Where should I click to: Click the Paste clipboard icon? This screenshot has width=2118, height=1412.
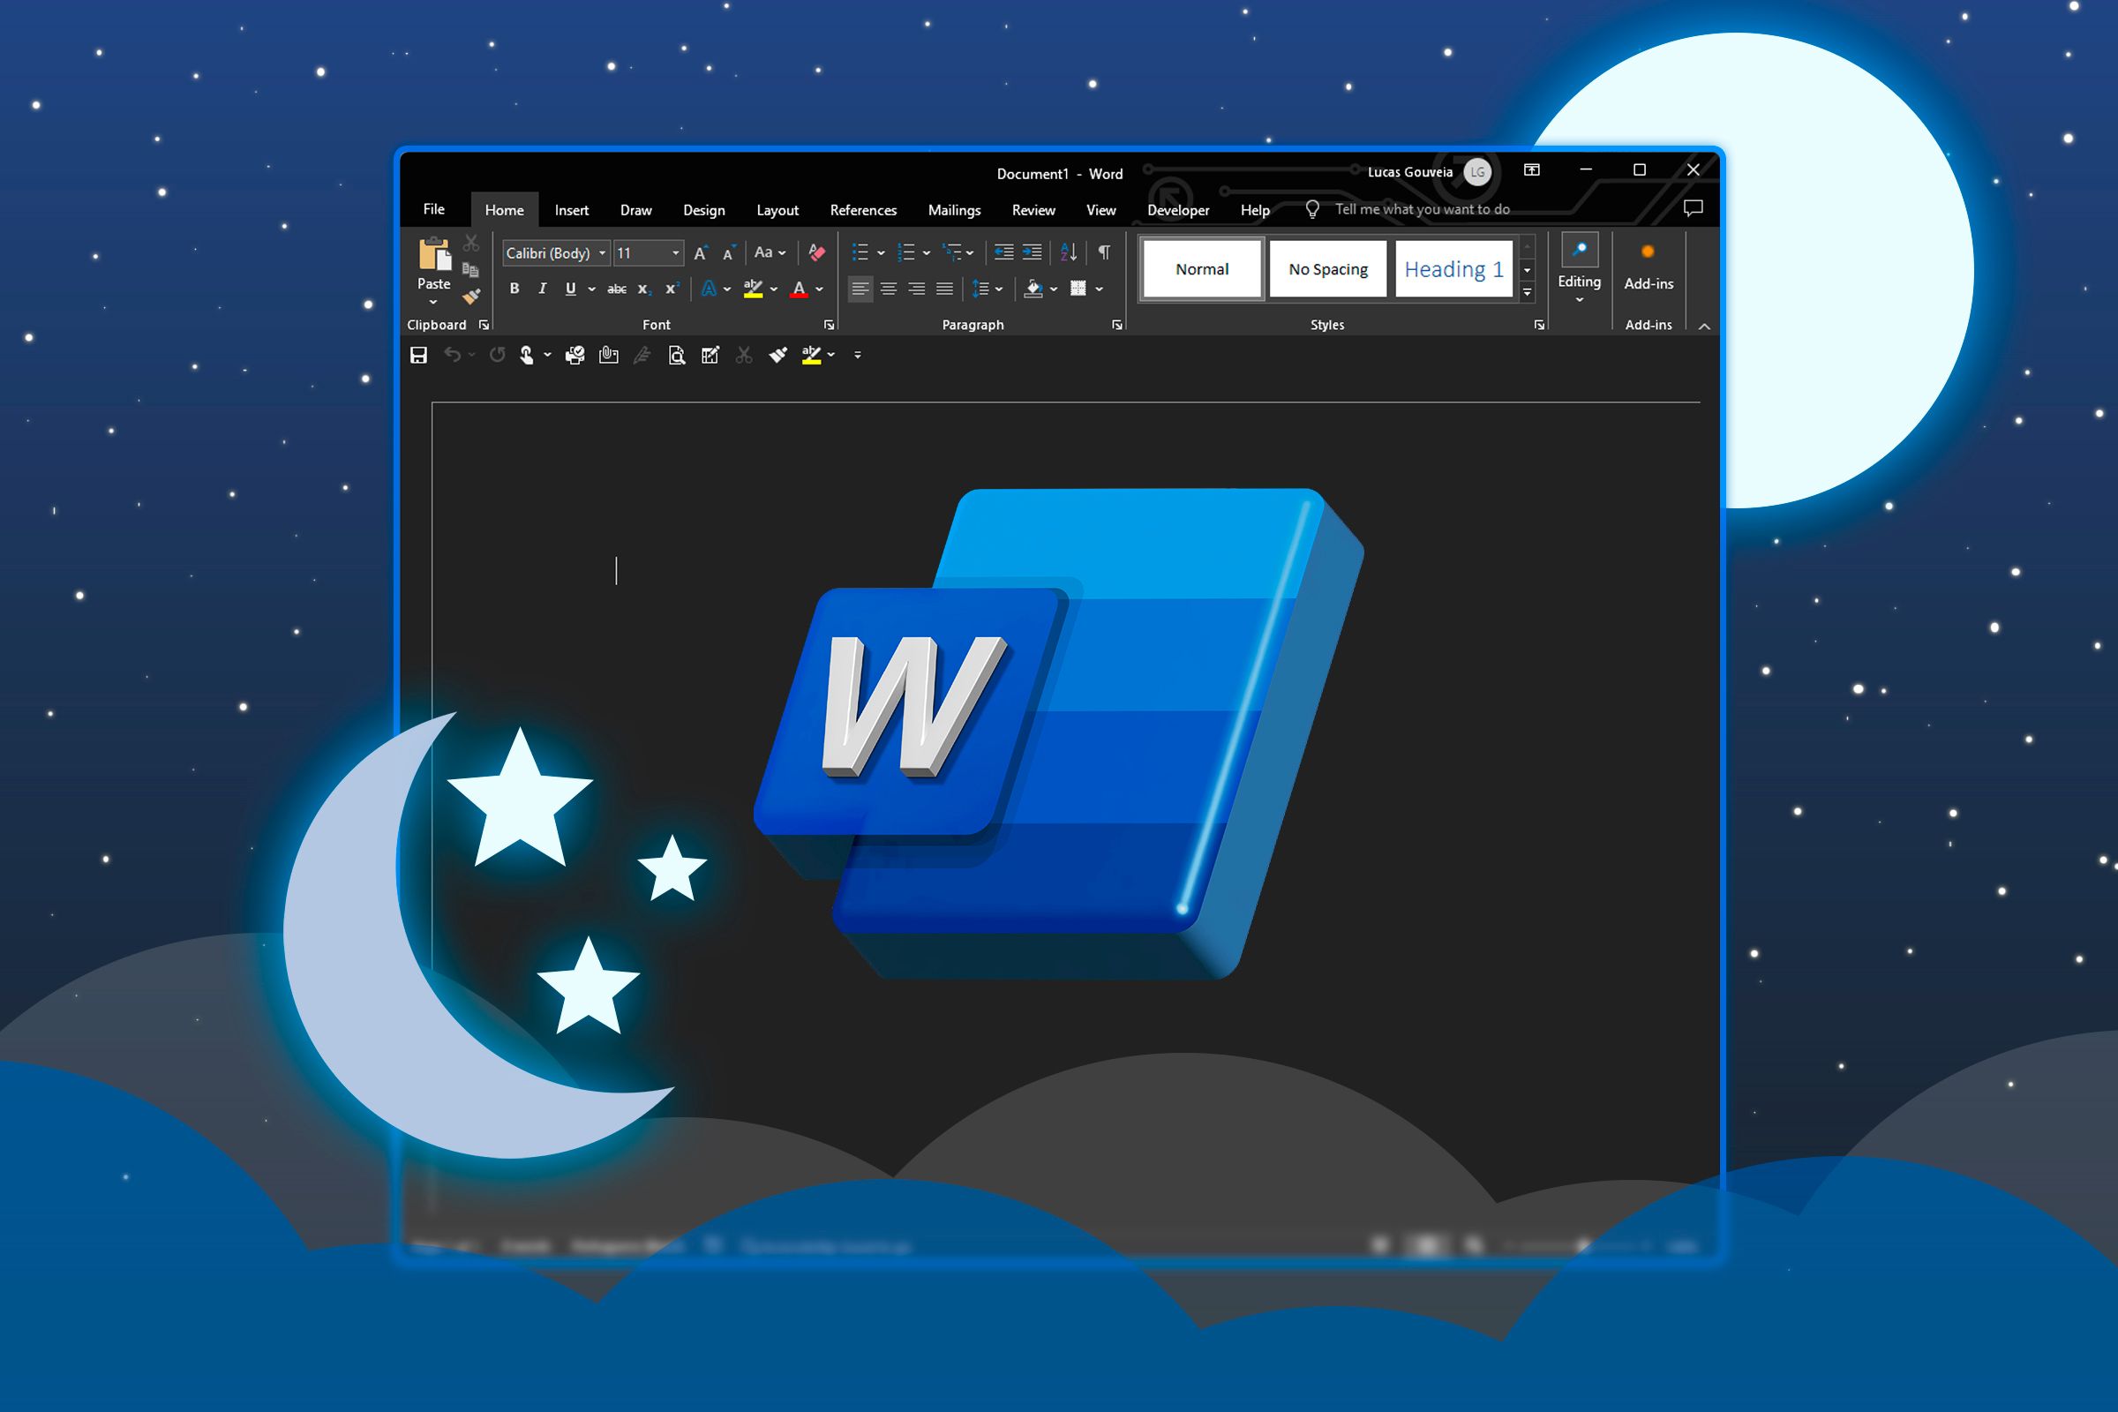point(434,255)
